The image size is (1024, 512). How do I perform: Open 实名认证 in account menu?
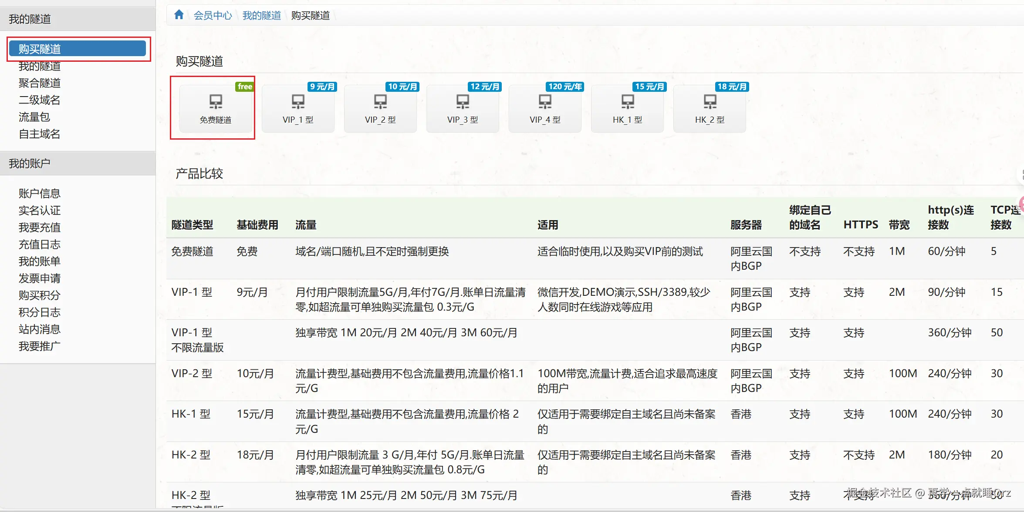click(40, 211)
